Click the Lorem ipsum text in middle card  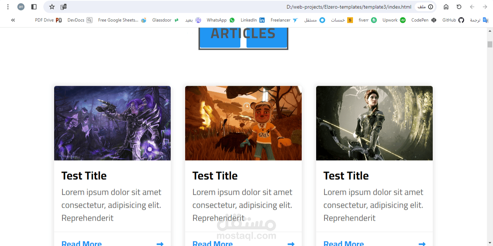click(243, 205)
